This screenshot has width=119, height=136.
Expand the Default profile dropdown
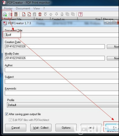[x=63, y=105]
